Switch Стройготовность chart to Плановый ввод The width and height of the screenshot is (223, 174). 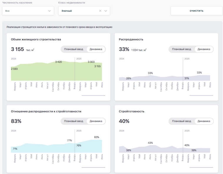[x=182, y=121]
